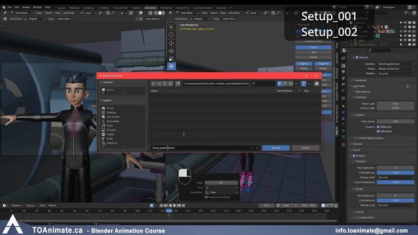Toggle the Simplify checkbox
This screenshot has width=418, height=235.
pos(354,155)
